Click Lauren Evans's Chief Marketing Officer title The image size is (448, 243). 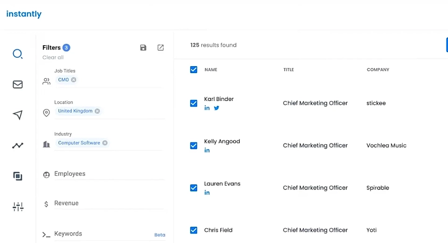(315, 188)
